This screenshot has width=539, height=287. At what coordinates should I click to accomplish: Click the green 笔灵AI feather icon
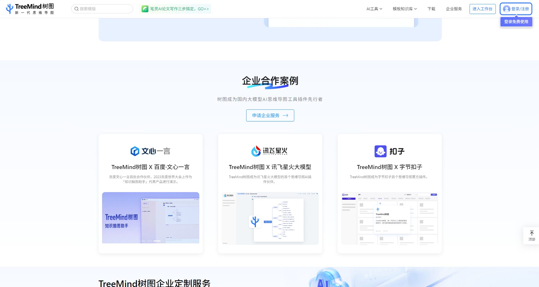[145, 9]
